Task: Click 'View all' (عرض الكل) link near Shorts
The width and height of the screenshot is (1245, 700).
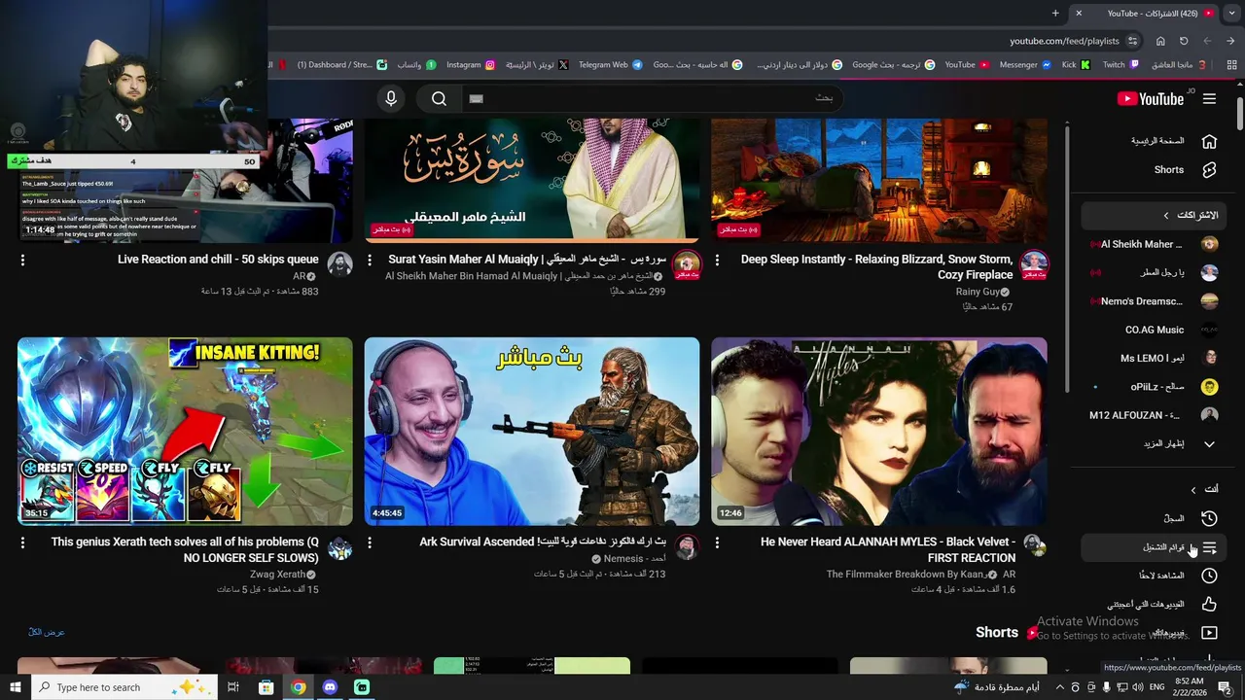Action: point(47,632)
